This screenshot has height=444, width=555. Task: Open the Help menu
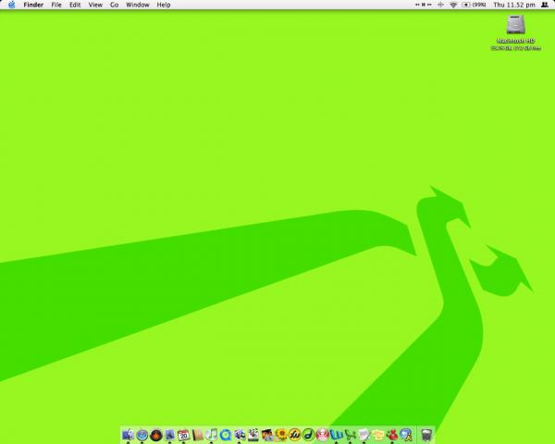164,5
